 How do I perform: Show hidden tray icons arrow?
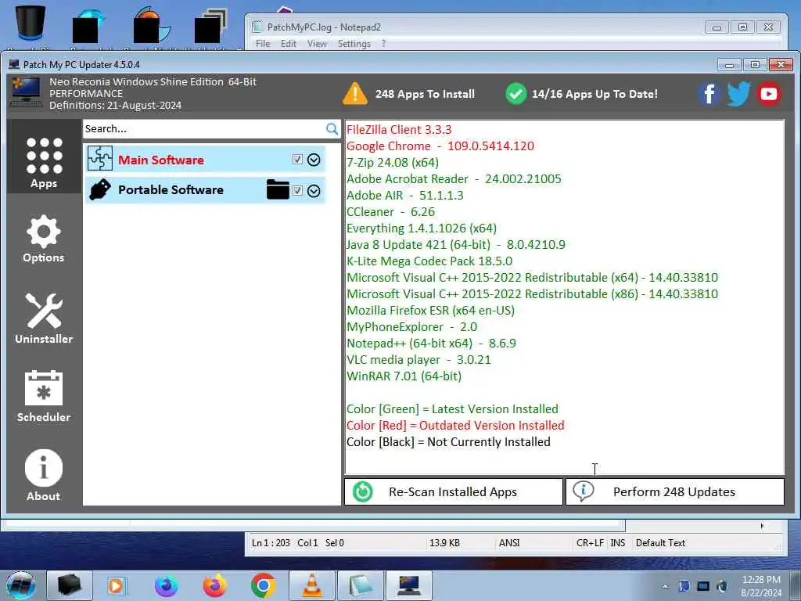pyautogui.click(x=665, y=586)
